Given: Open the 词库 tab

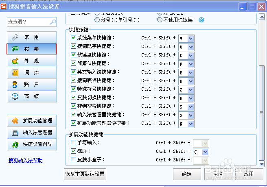Looking at the screenshot, I should click(x=32, y=73).
